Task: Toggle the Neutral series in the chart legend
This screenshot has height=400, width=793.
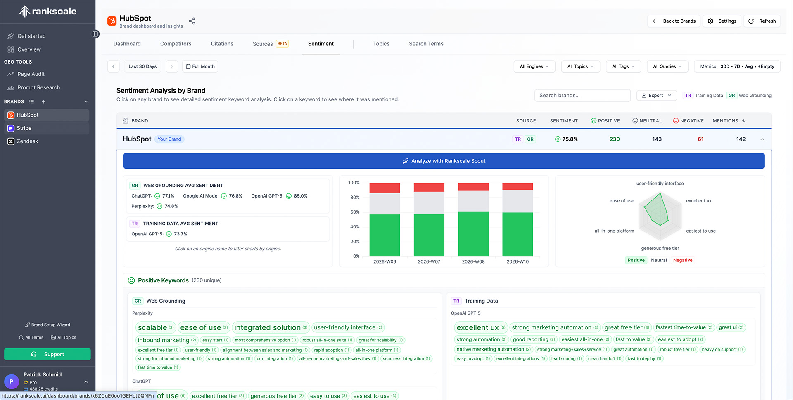Action: tap(659, 260)
